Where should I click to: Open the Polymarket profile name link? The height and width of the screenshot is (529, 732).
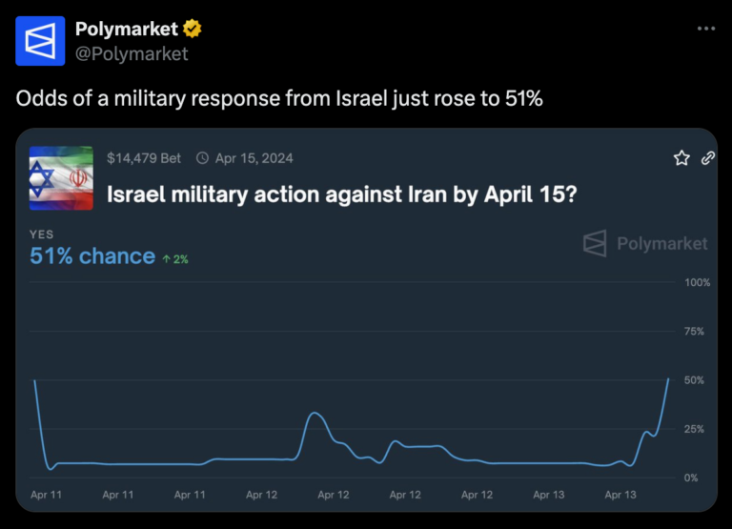coord(126,30)
